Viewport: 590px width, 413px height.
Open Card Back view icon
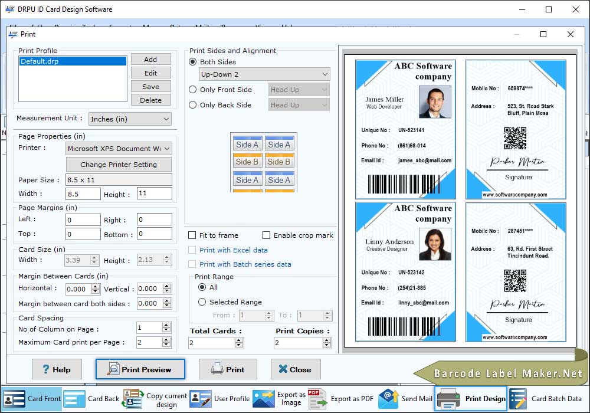[x=74, y=399]
